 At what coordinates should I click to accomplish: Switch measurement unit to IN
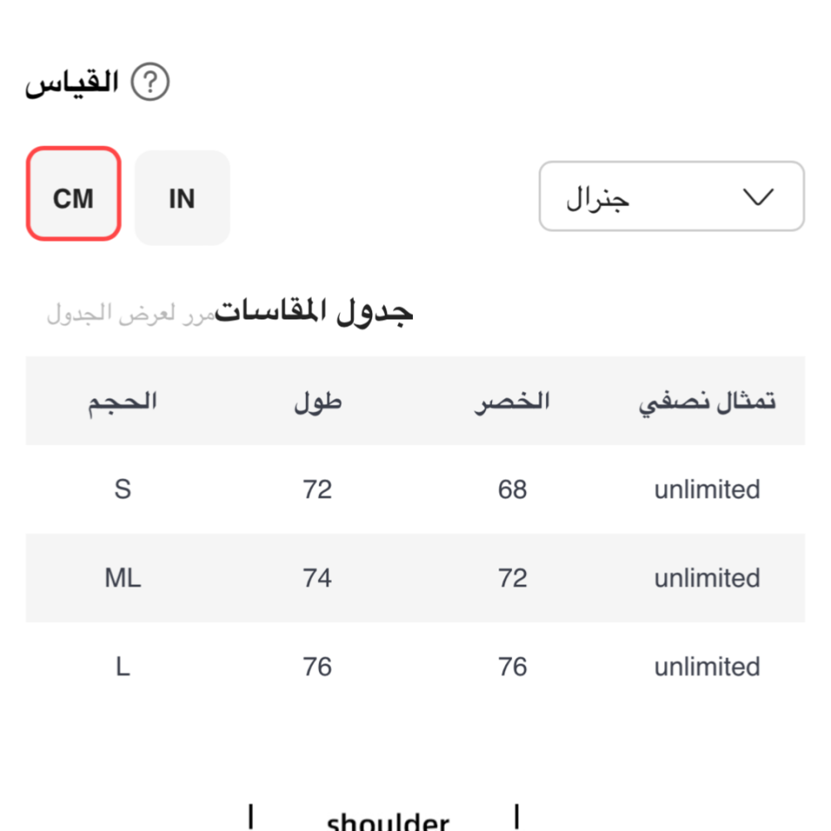click(x=182, y=198)
